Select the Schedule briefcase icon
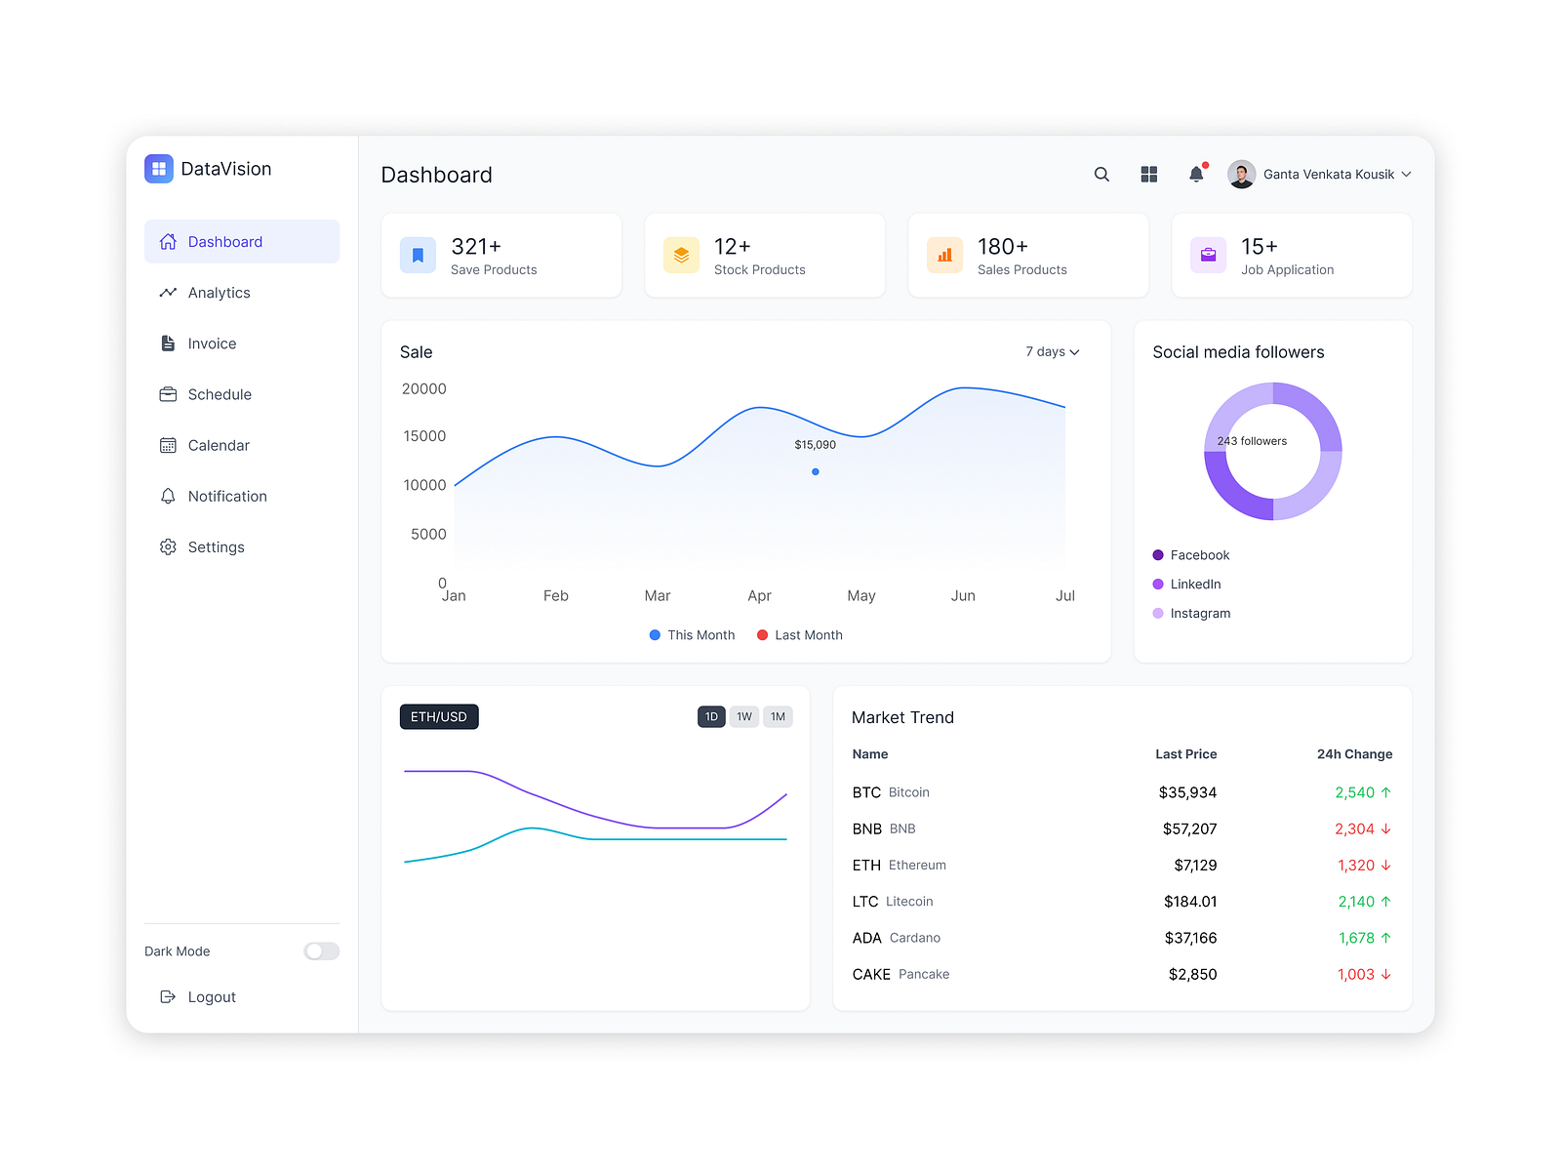The image size is (1561, 1171). click(167, 394)
